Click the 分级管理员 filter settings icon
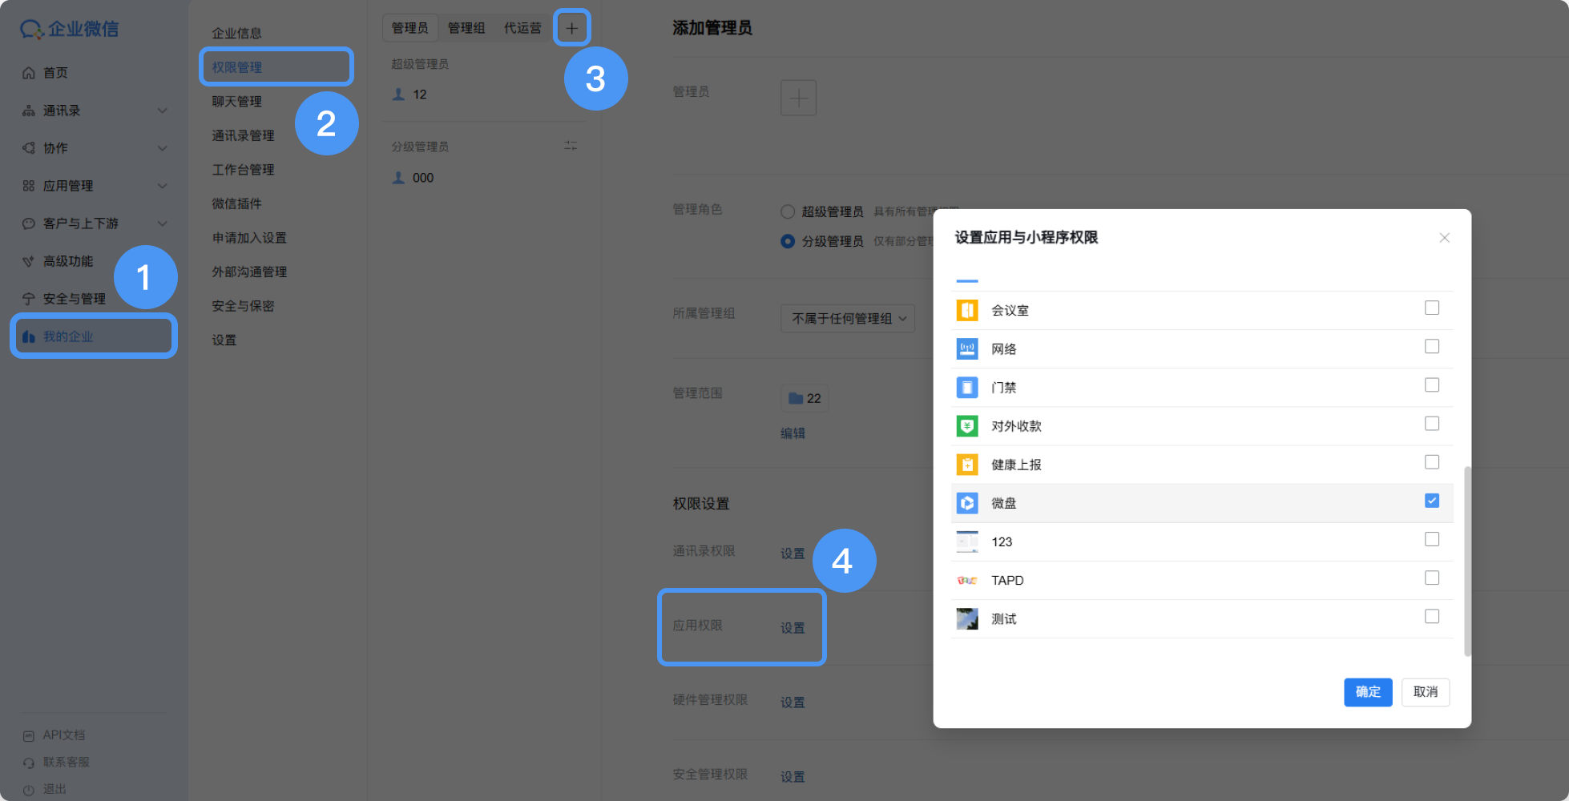Screen dimensions: 1569x801 (x=571, y=146)
